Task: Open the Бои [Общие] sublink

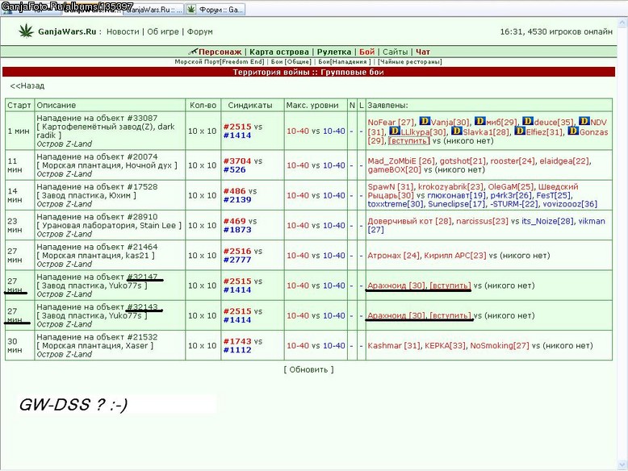Action: (291, 61)
